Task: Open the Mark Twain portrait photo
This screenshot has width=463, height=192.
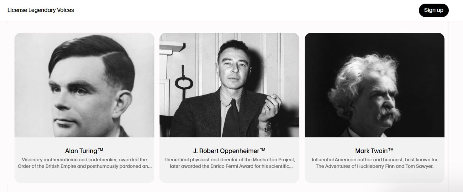Action: click(x=374, y=85)
